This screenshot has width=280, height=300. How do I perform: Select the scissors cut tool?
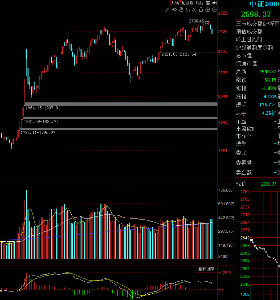click(194, 10)
